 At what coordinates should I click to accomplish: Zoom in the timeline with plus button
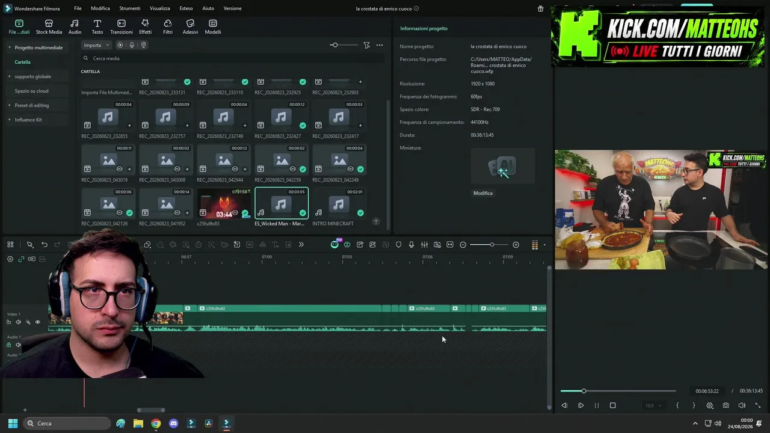(x=516, y=245)
